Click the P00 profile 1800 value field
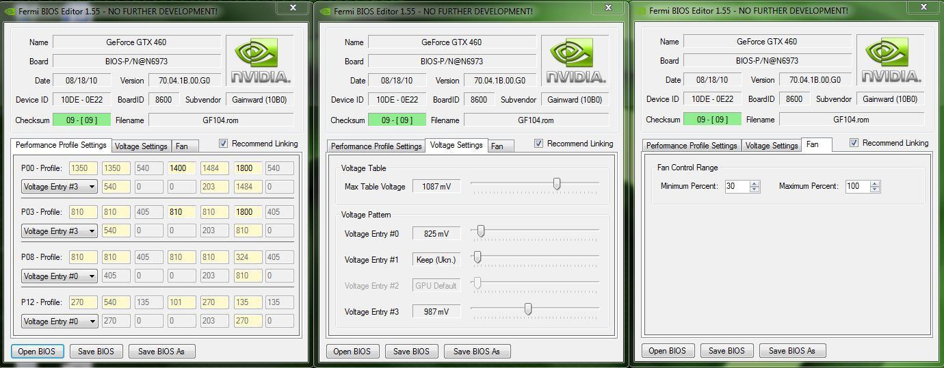 tap(248, 168)
